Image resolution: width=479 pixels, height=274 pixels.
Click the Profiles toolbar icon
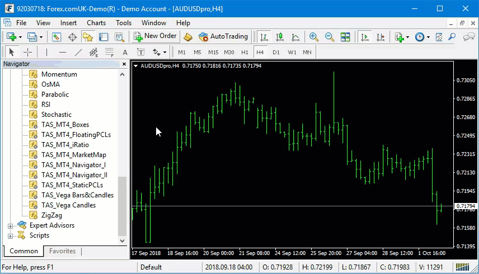coord(32,37)
